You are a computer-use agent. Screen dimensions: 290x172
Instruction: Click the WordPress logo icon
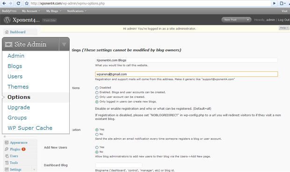tap(7, 20)
